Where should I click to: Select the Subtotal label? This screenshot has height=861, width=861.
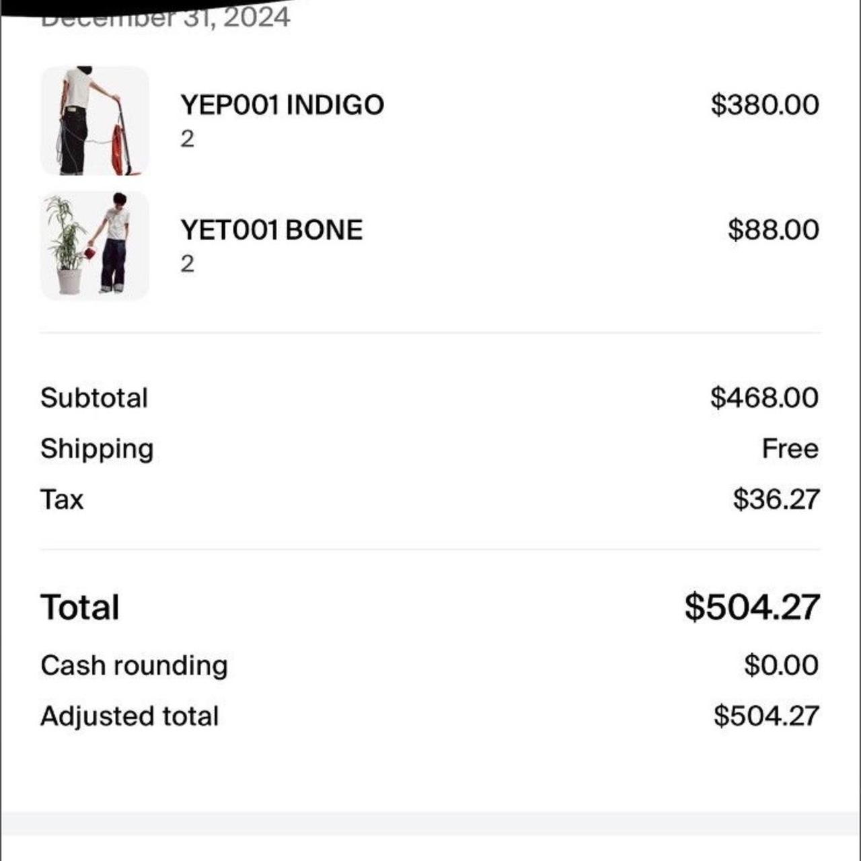pos(94,398)
